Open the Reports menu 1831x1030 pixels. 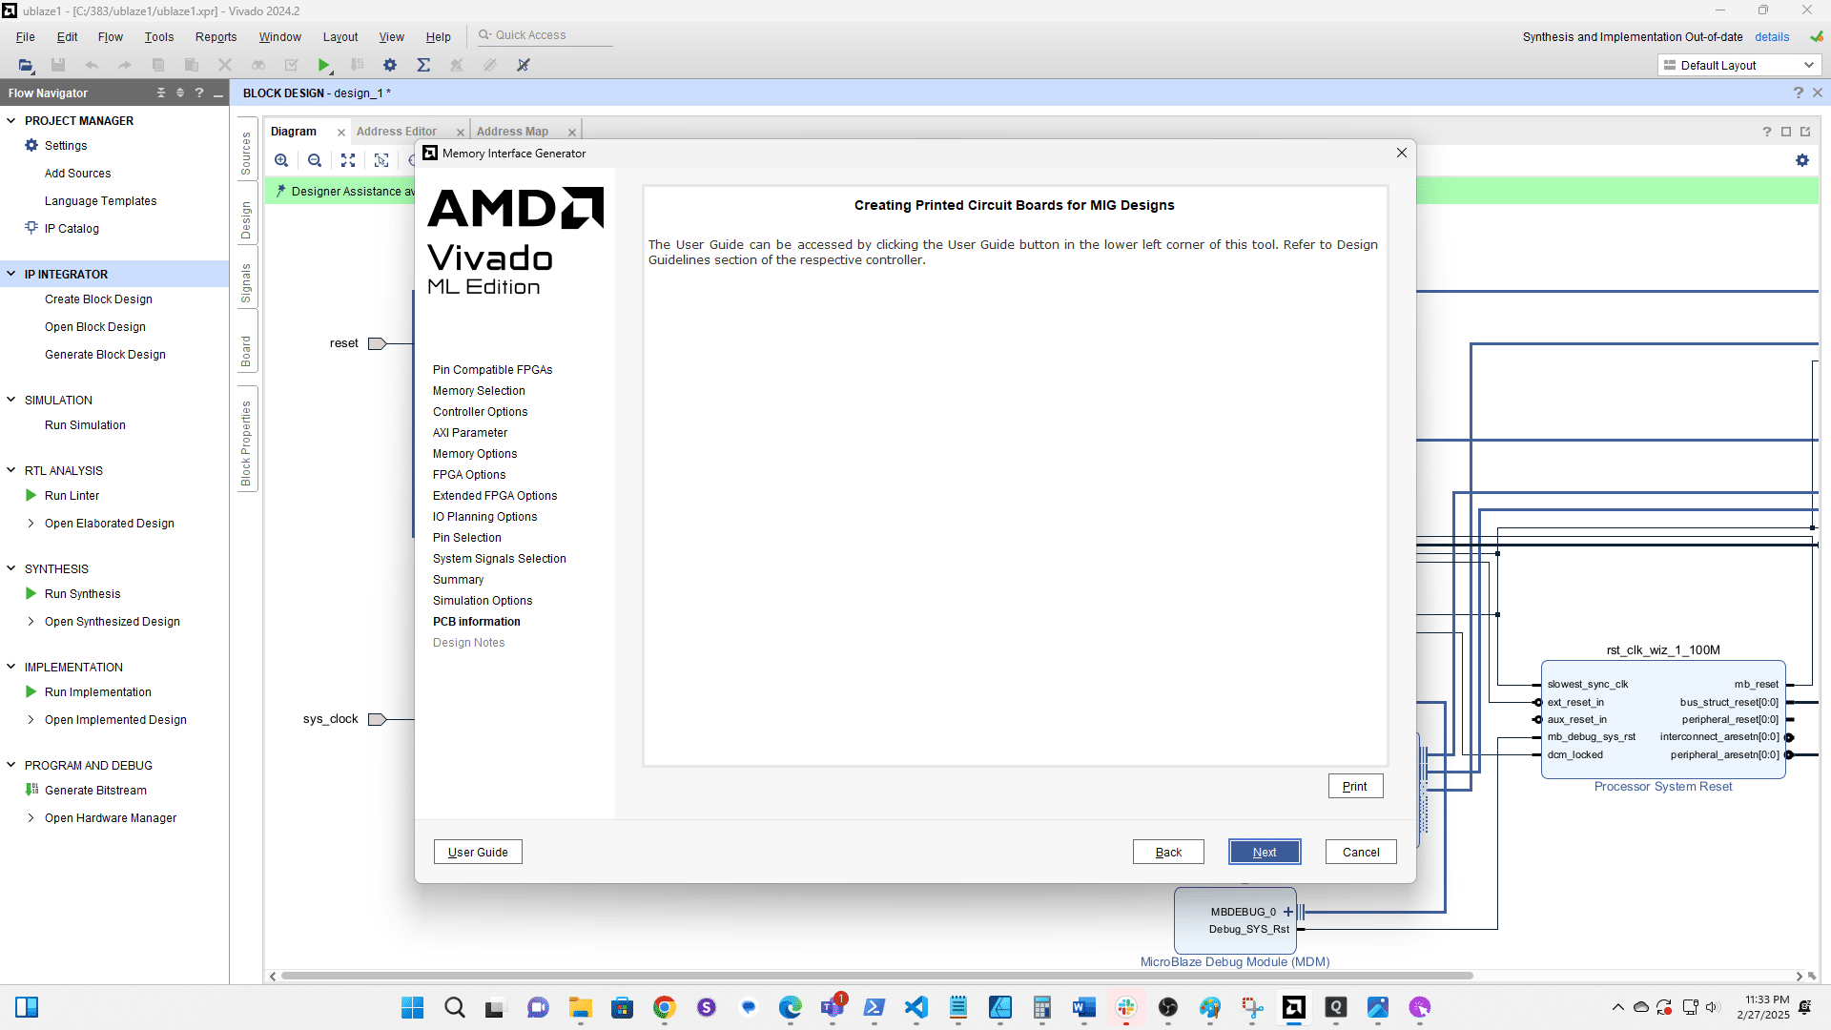pos(216,36)
